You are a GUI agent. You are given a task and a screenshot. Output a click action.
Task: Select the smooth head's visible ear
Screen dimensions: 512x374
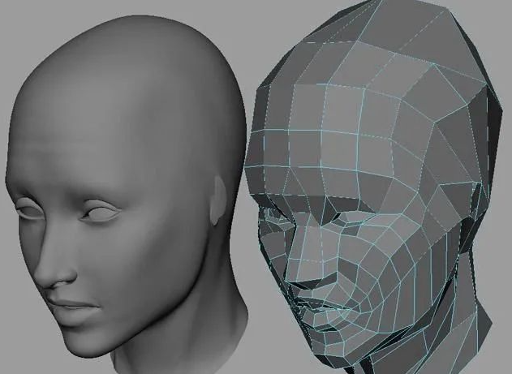(x=217, y=202)
